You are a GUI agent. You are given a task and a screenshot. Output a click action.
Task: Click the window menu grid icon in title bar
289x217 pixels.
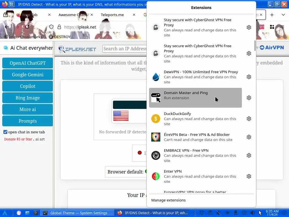11,4
